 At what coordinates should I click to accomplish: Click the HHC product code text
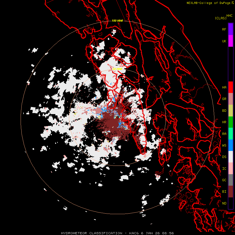pyautogui.click(x=230, y=16)
